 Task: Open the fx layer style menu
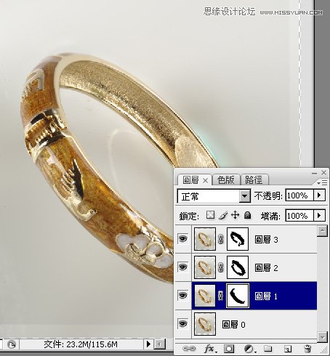(210, 349)
